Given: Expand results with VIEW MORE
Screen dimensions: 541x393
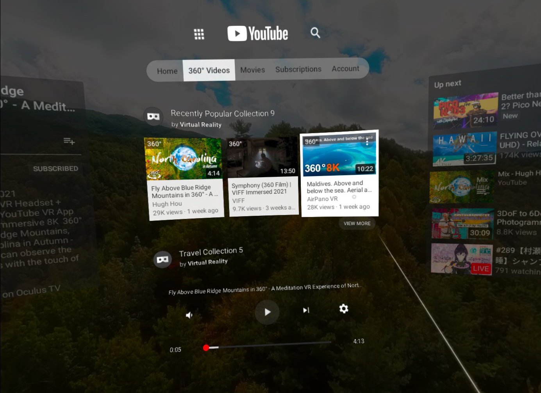Looking at the screenshot, I should (357, 223).
